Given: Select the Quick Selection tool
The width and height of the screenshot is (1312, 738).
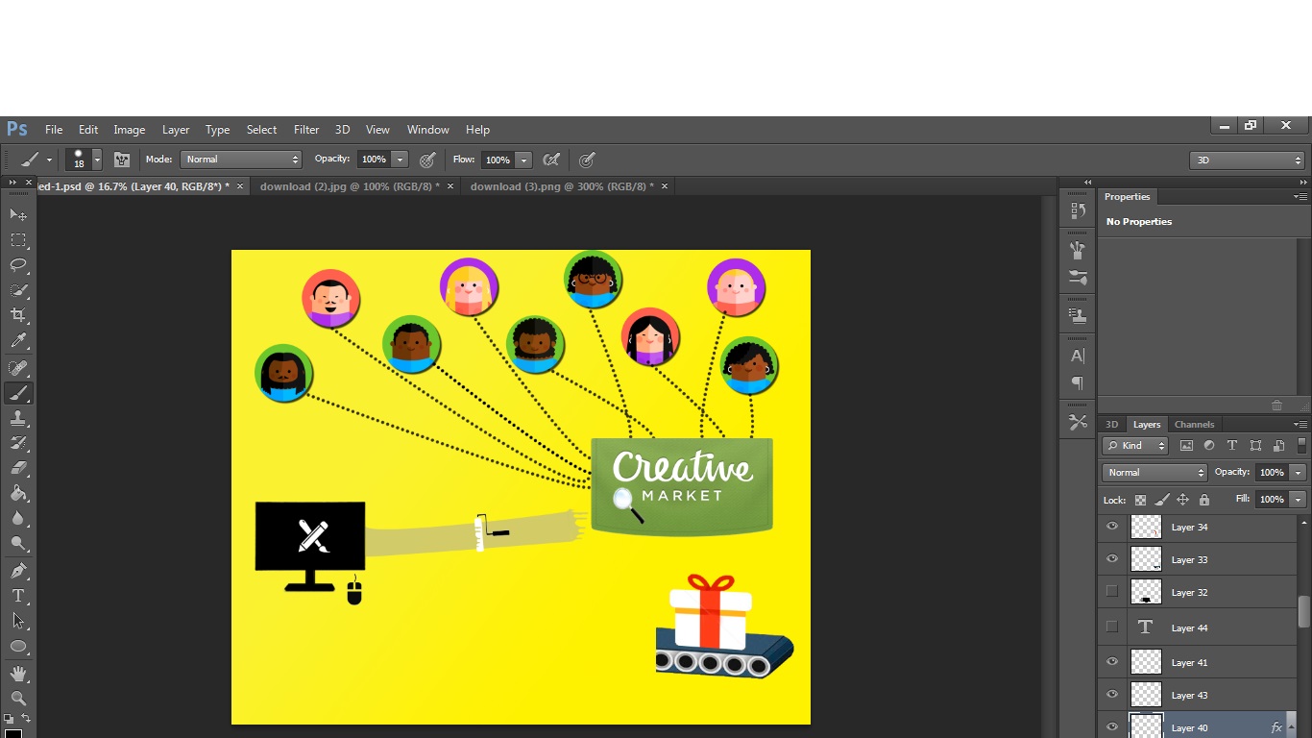Looking at the screenshot, I should pyautogui.click(x=18, y=289).
